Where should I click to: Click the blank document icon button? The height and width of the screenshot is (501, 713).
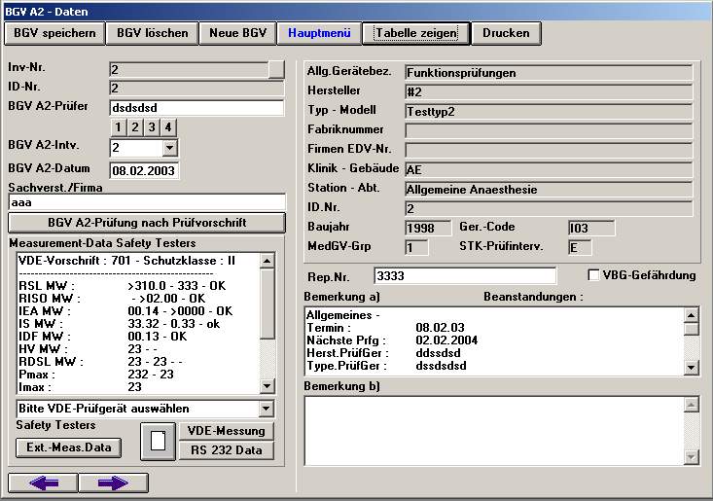pyautogui.click(x=158, y=442)
